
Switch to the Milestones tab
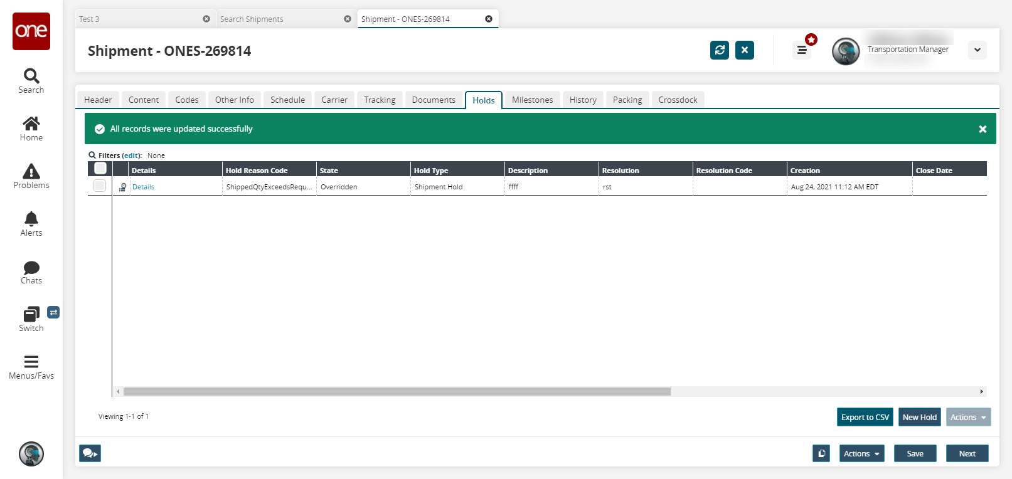[532, 100]
